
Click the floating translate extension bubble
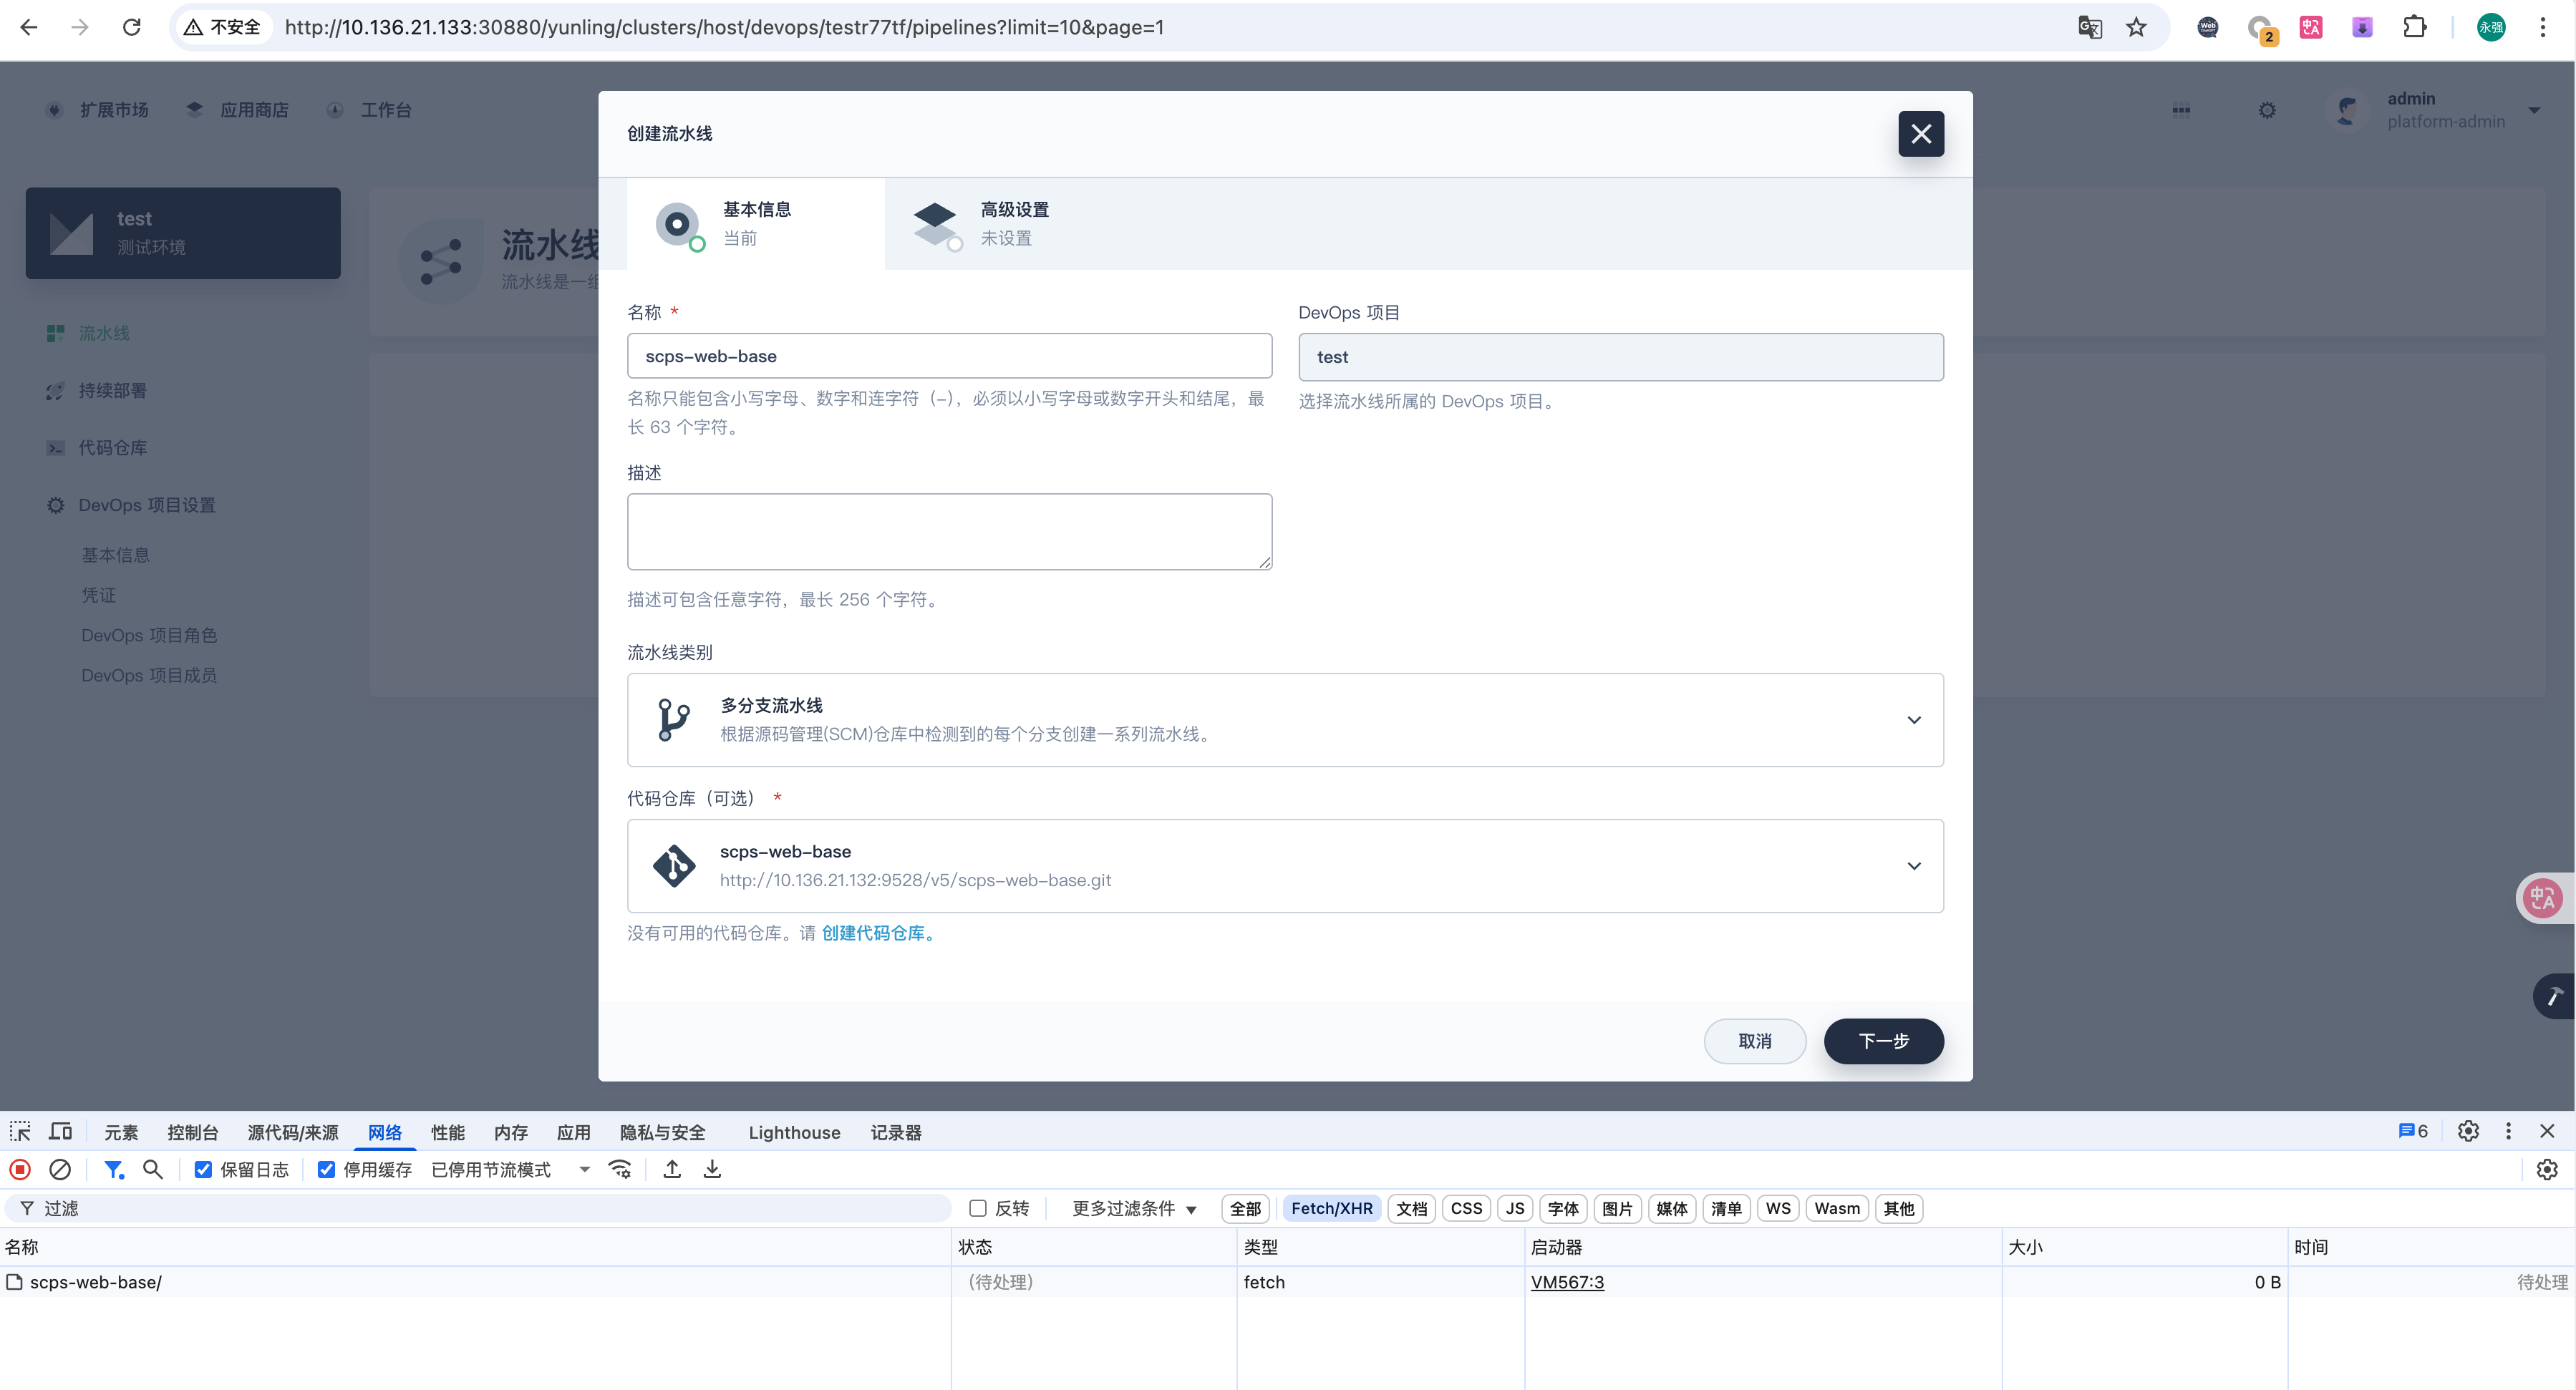pyautogui.click(x=2543, y=897)
